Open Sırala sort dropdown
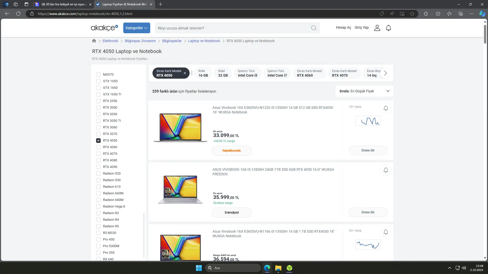Screen dimensions: 488x274 tap(364, 91)
